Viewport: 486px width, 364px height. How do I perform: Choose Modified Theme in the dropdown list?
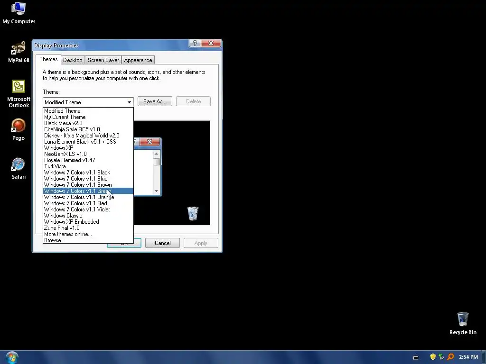(x=88, y=111)
